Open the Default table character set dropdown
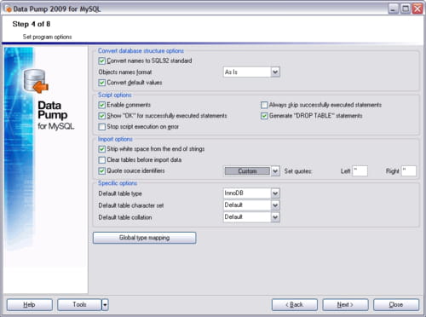Screen dimensions: 426x317 pos(275,205)
